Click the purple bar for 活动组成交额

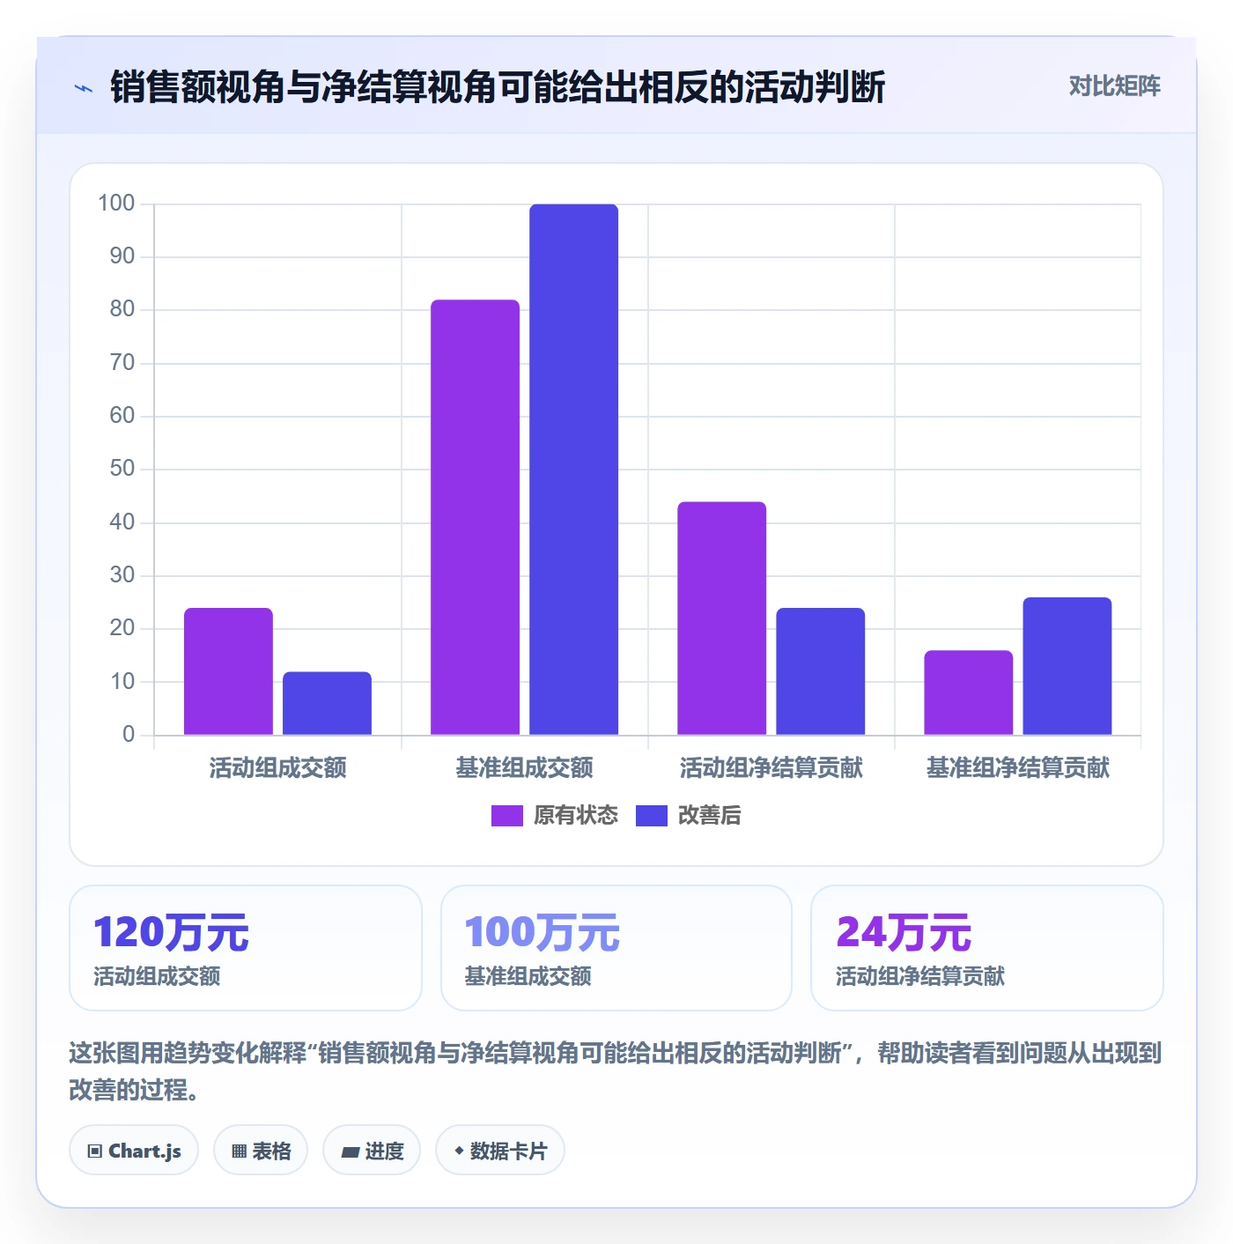click(228, 671)
